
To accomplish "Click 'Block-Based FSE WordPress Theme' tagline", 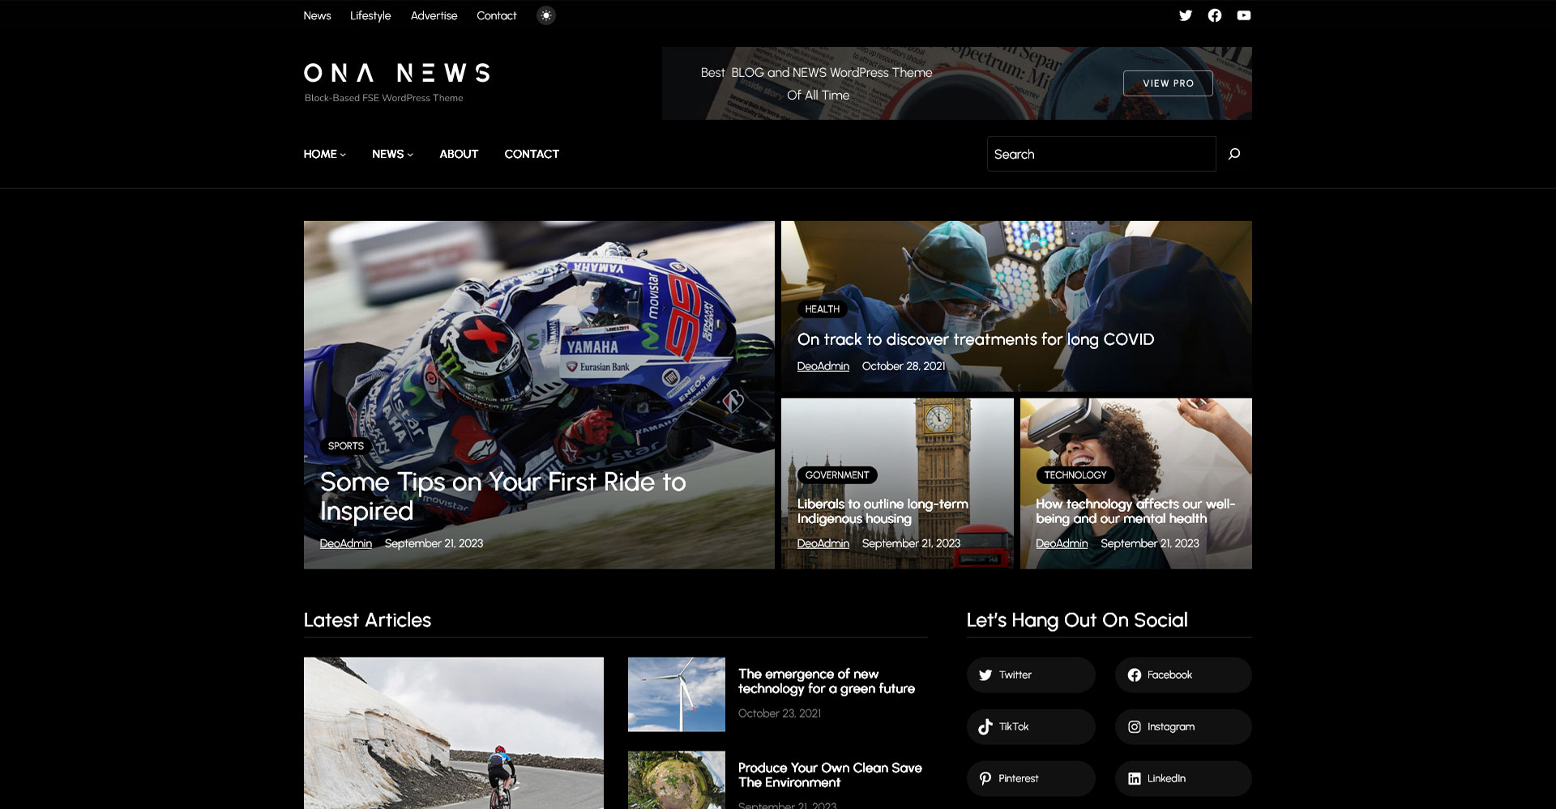I will tap(384, 98).
